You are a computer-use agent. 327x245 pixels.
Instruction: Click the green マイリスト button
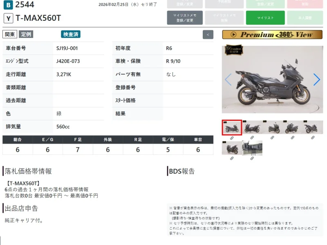(265, 18)
